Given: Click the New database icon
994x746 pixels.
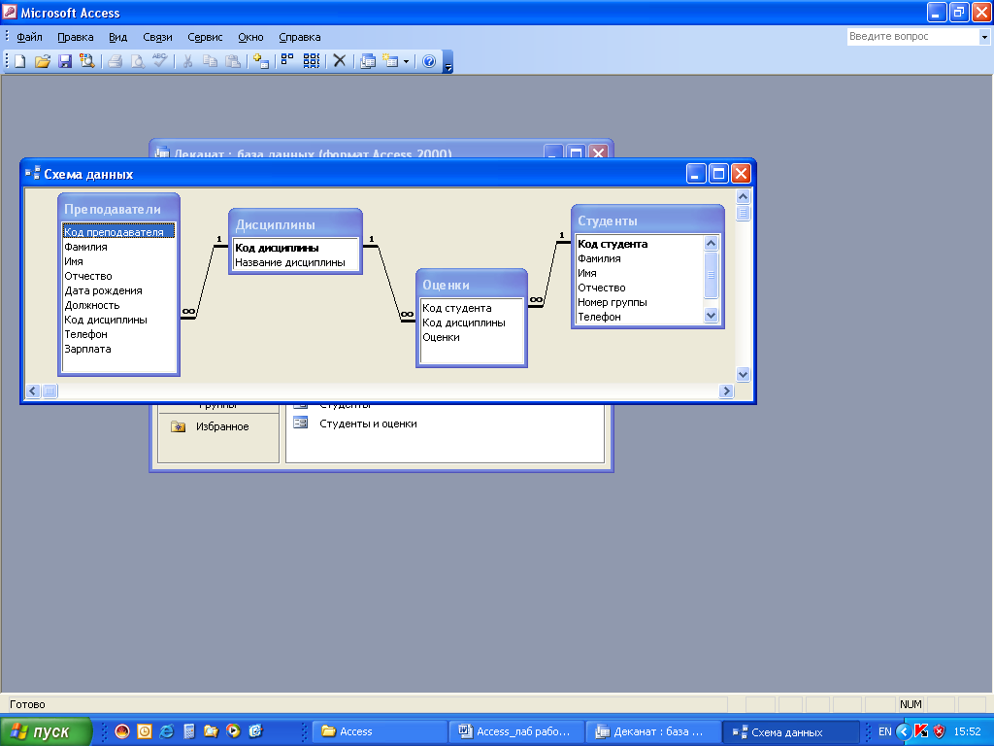Looking at the screenshot, I should pos(19,61).
